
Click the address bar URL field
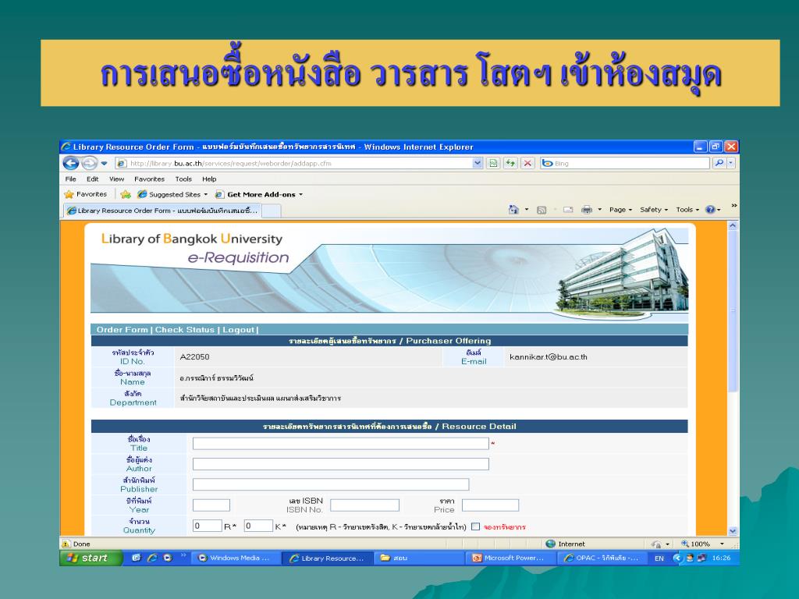point(293,164)
